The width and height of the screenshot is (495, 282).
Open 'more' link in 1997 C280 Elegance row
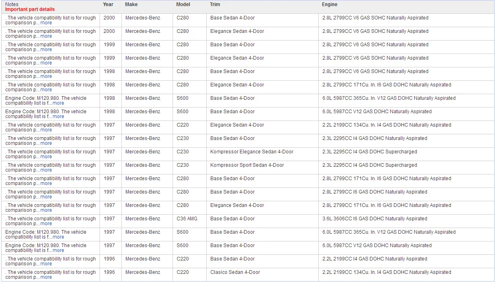click(x=46, y=210)
